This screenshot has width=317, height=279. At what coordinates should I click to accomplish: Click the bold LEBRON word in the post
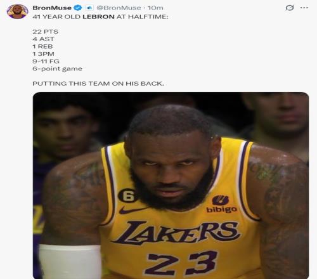pyautogui.click(x=98, y=16)
